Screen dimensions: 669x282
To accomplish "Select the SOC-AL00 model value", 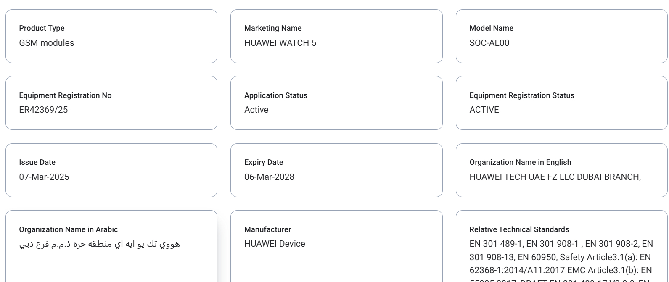I will point(489,43).
